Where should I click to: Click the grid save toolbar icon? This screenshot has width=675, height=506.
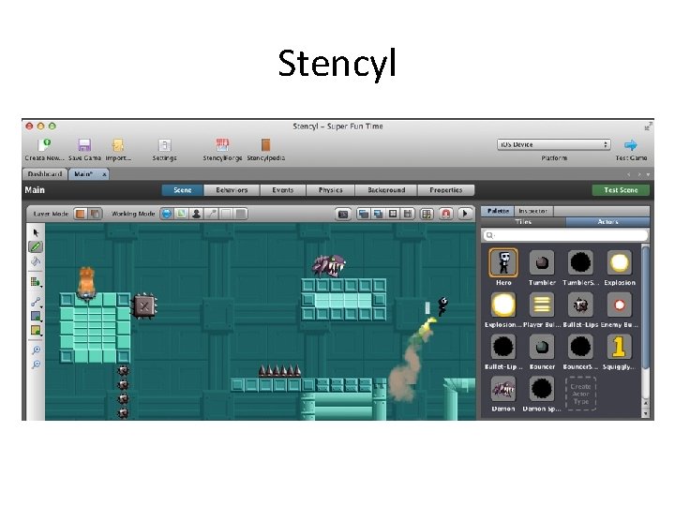click(407, 214)
